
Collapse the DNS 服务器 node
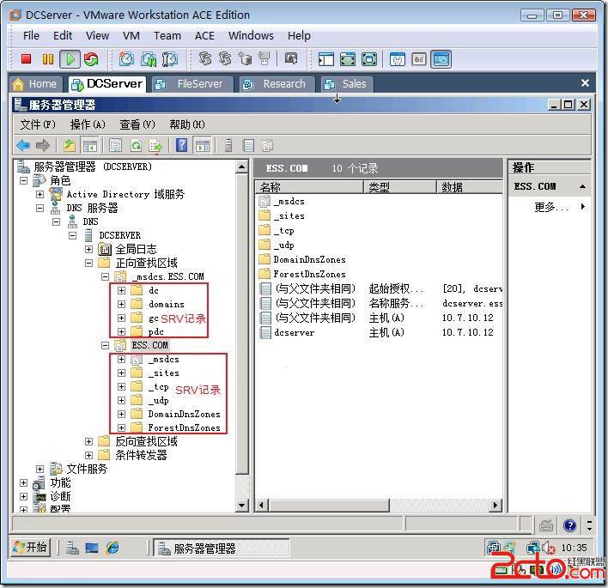40,208
